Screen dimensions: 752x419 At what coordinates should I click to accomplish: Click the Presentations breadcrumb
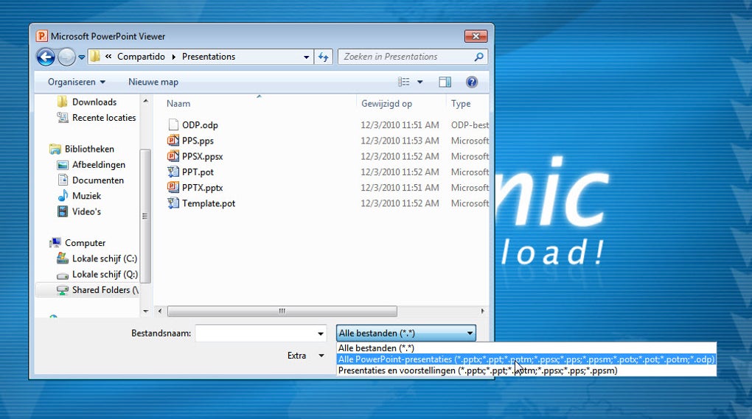pyautogui.click(x=209, y=57)
